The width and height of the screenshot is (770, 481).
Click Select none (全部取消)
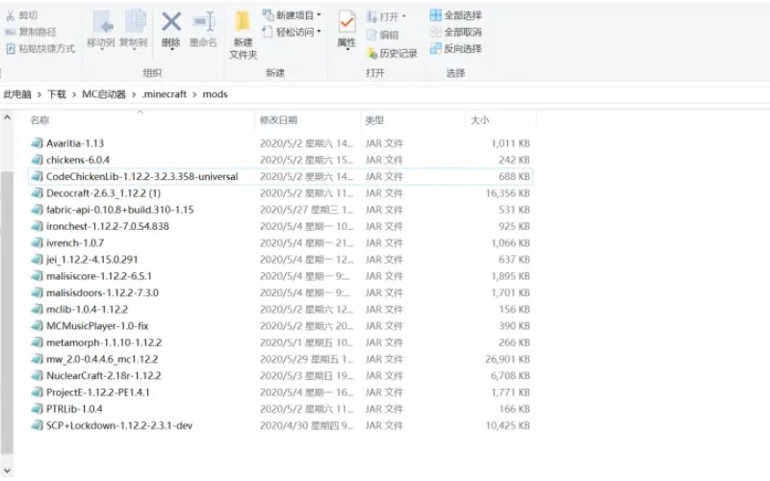pyautogui.click(x=455, y=32)
